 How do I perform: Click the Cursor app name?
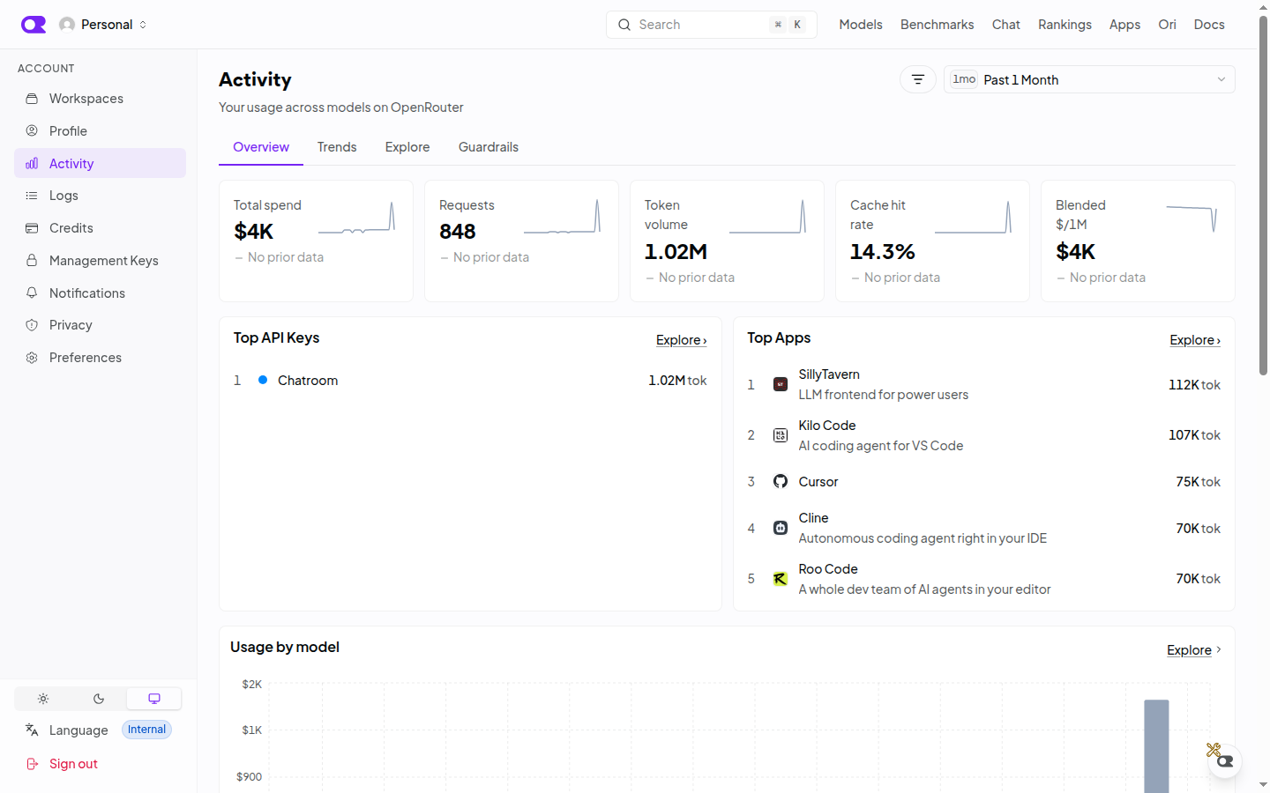(818, 482)
